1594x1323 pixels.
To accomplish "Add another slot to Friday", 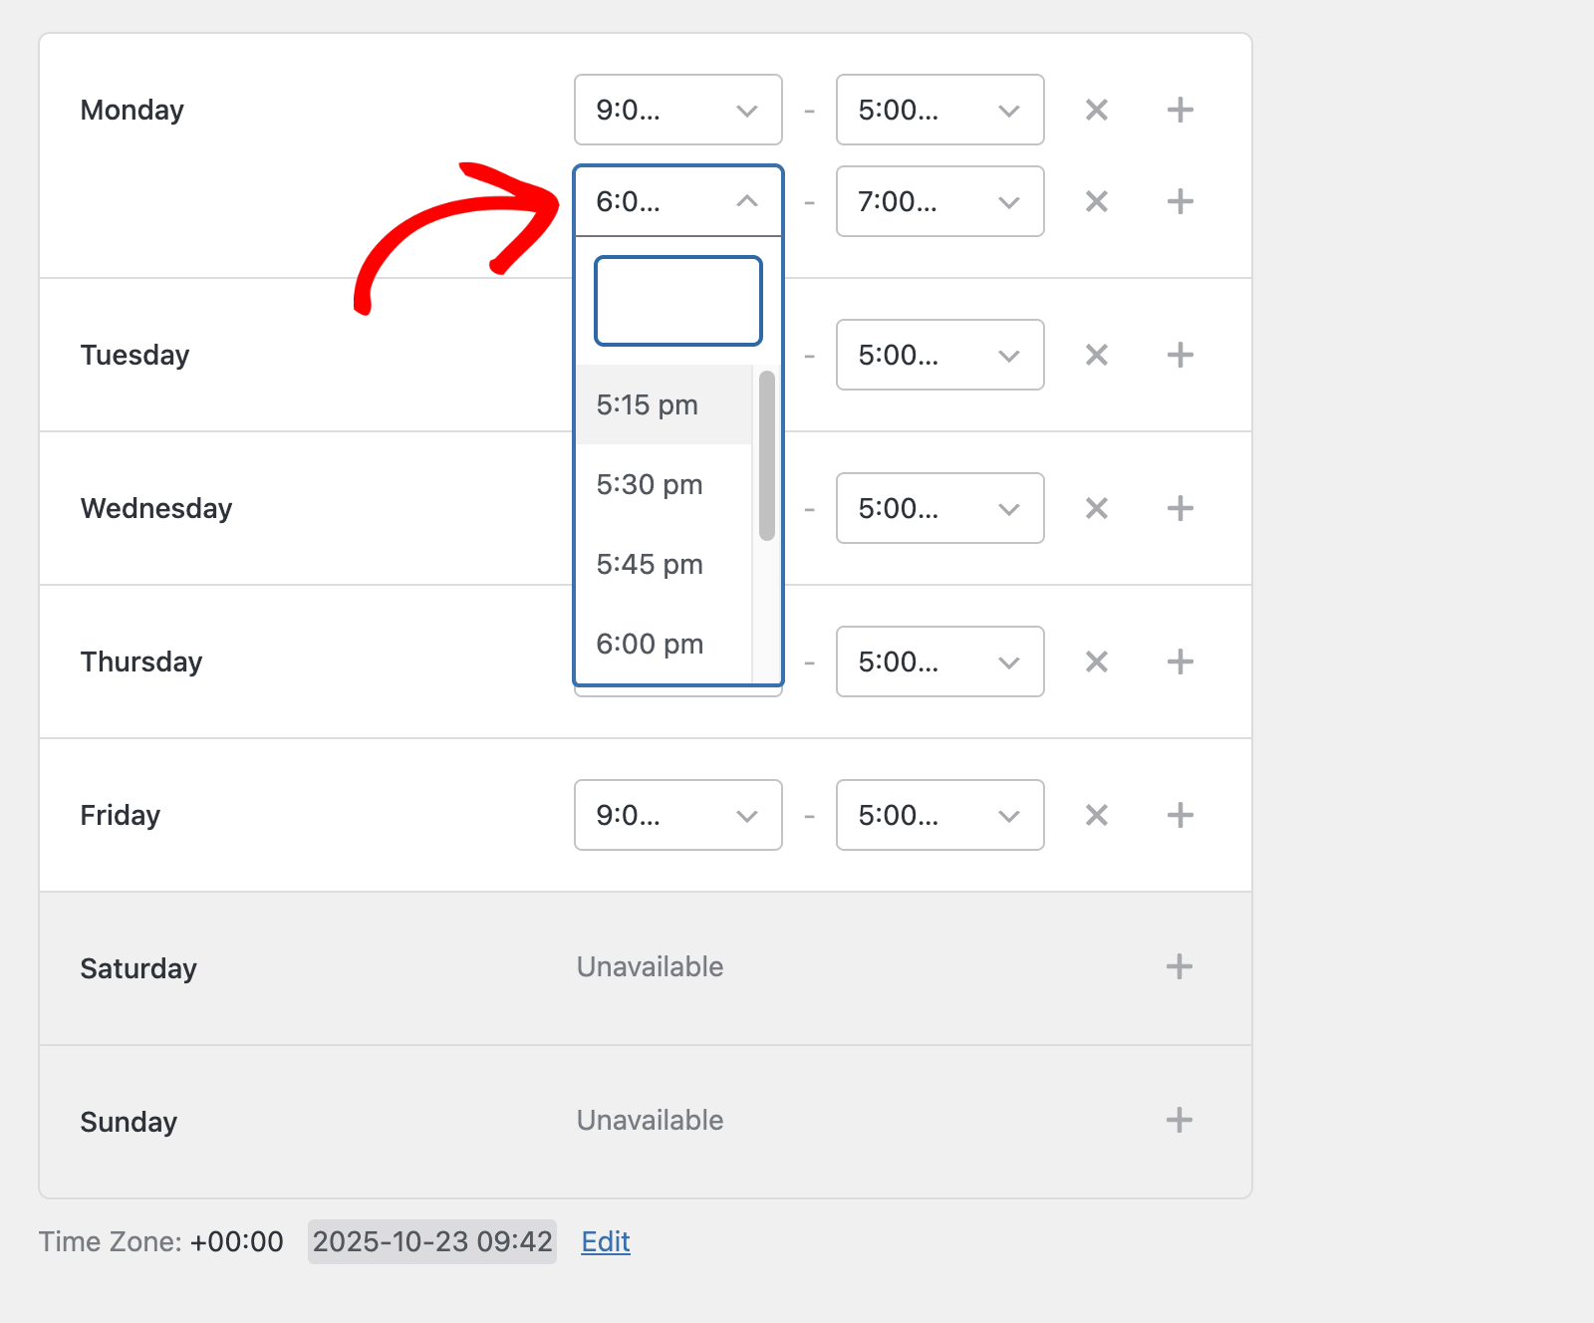I will [1180, 815].
